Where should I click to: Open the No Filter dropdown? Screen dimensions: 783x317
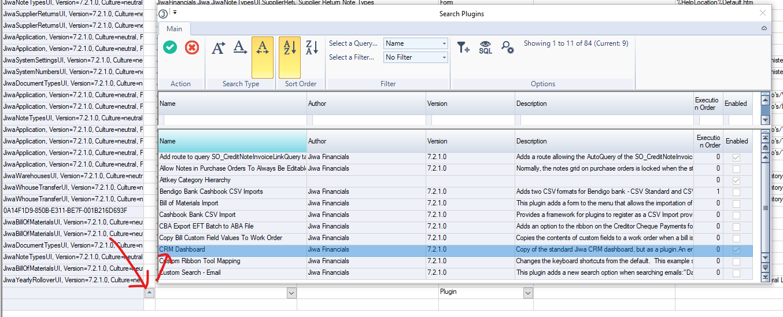(444, 57)
